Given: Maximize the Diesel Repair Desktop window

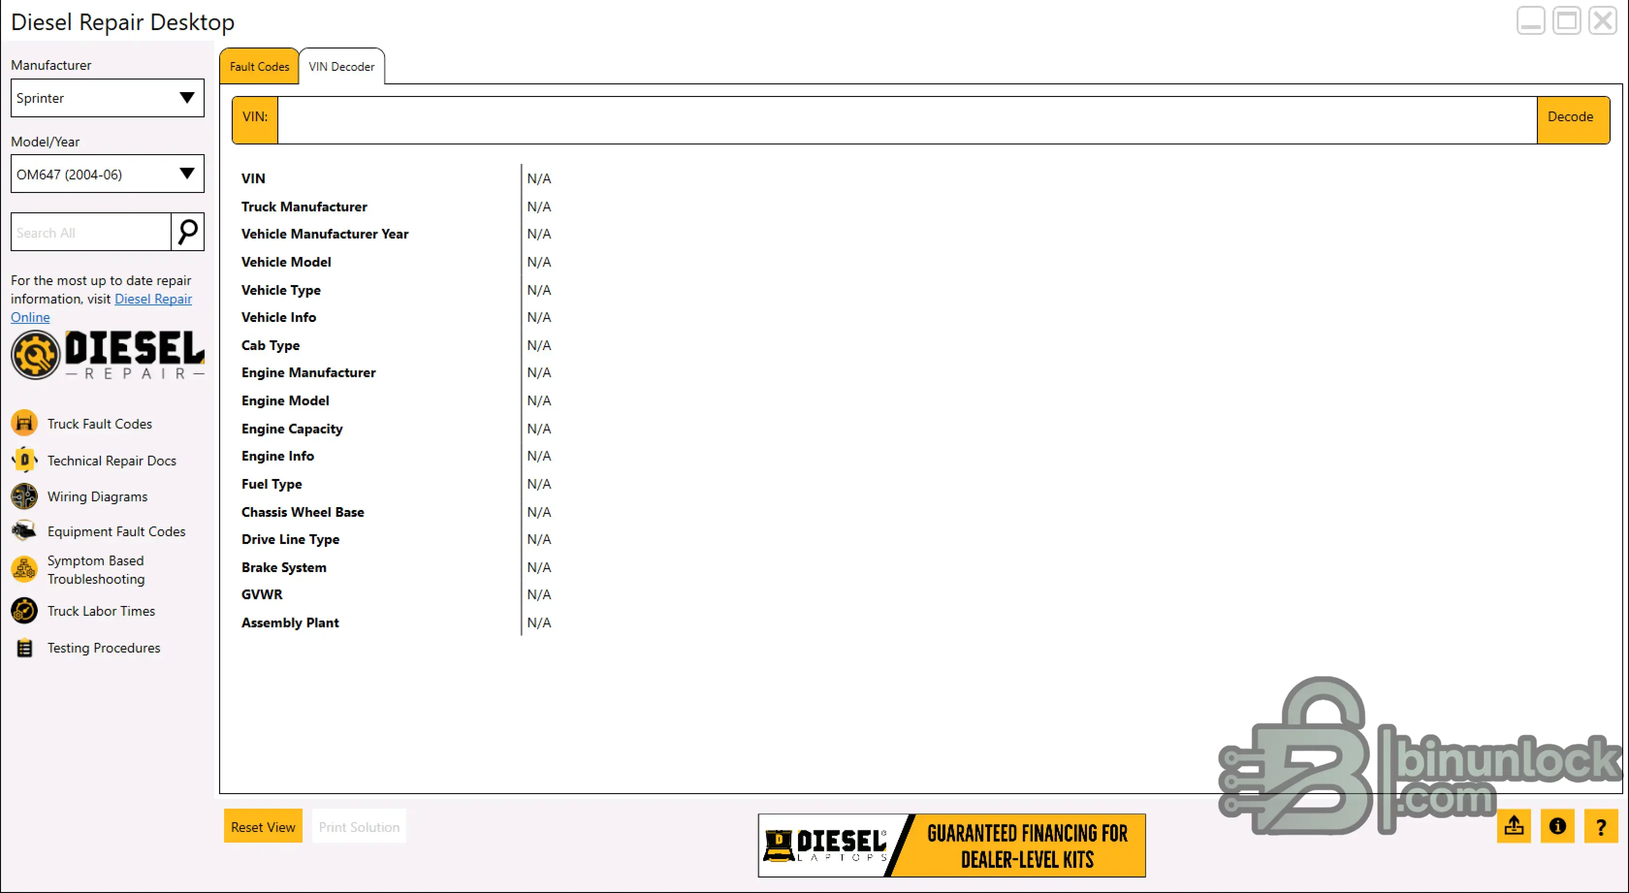Looking at the screenshot, I should 1567,21.
